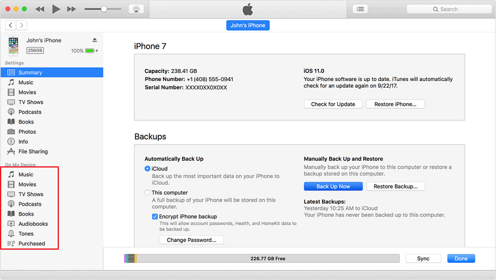This screenshot has height=280, width=496.
Task: Toggle Encrypt iPhone backup checkbox
Action: tap(155, 216)
